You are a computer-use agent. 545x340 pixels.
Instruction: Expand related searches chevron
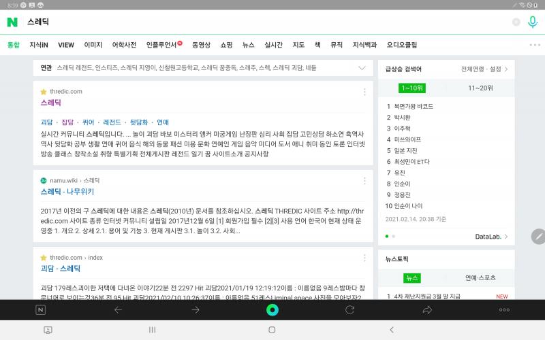[362, 68]
